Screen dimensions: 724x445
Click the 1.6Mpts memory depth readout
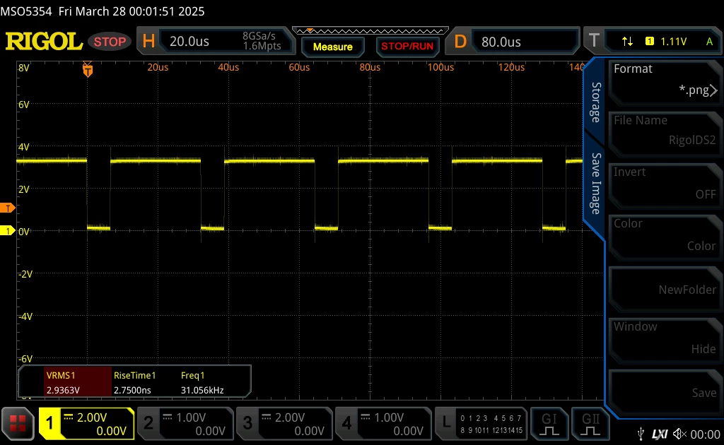click(262, 46)
